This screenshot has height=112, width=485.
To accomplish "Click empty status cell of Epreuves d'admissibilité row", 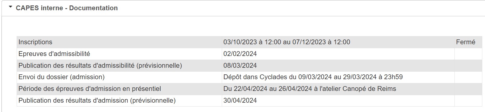I will 468,54.
